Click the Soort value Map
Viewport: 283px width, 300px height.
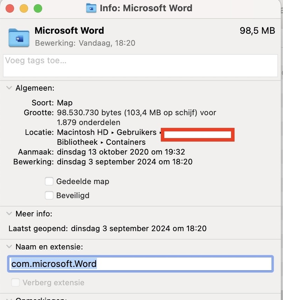click(x=64, y=103)
